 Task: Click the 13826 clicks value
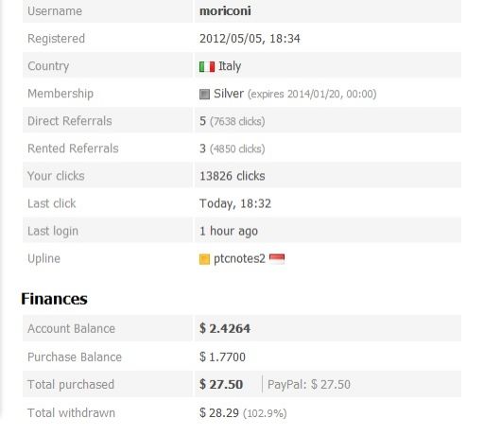tap(233, 176)
